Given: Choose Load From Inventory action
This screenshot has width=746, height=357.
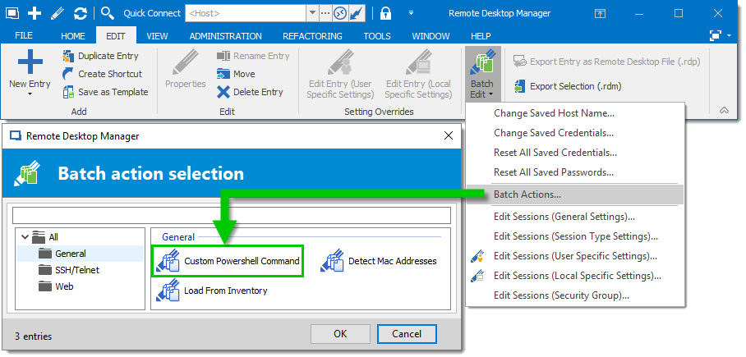Looking at the screenshot, I should 214,290.
